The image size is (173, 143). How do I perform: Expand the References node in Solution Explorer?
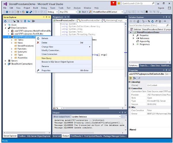133,38
